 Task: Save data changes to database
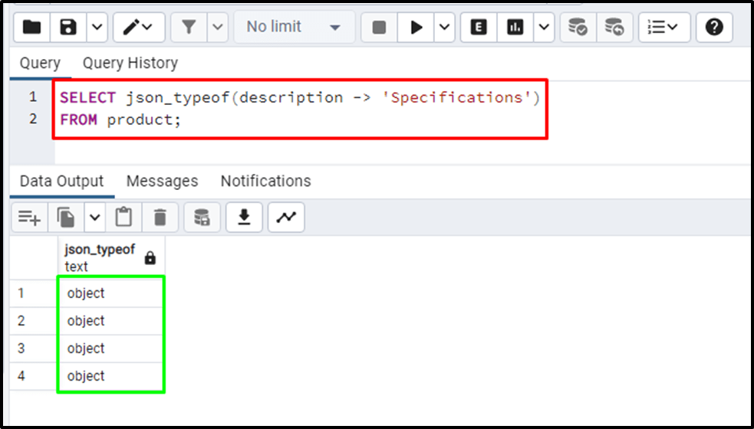[202, 218]
